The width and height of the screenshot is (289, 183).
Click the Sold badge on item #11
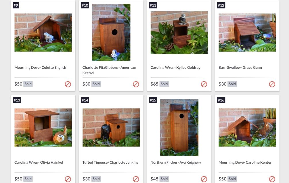[164, 84]
